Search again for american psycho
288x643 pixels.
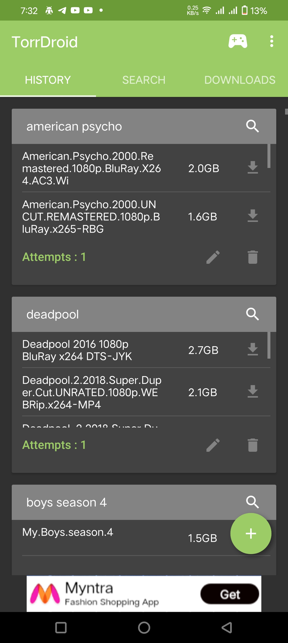pyautogui.click(x=252, y=126)
